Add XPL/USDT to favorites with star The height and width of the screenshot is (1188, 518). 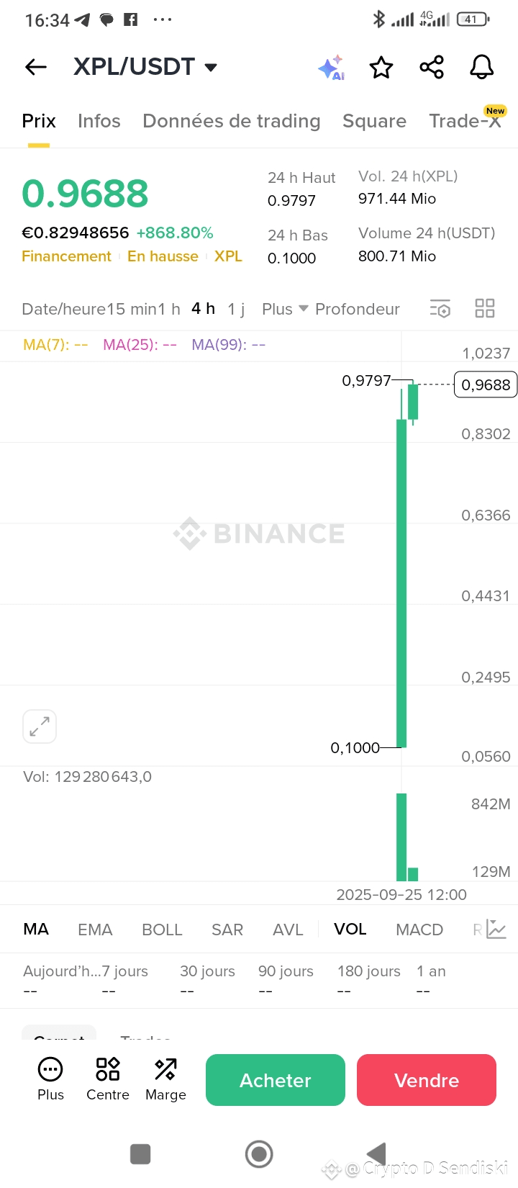pos(381,68)
